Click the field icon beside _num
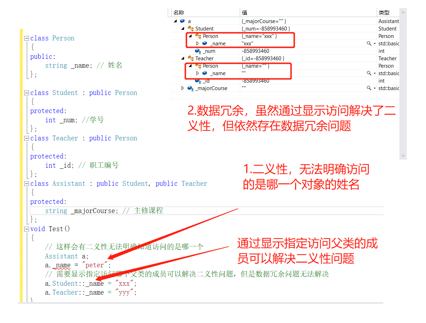Image resolution: width=426 pixels, height=323 pixels. pyautogui.click(x=198, y=51)
